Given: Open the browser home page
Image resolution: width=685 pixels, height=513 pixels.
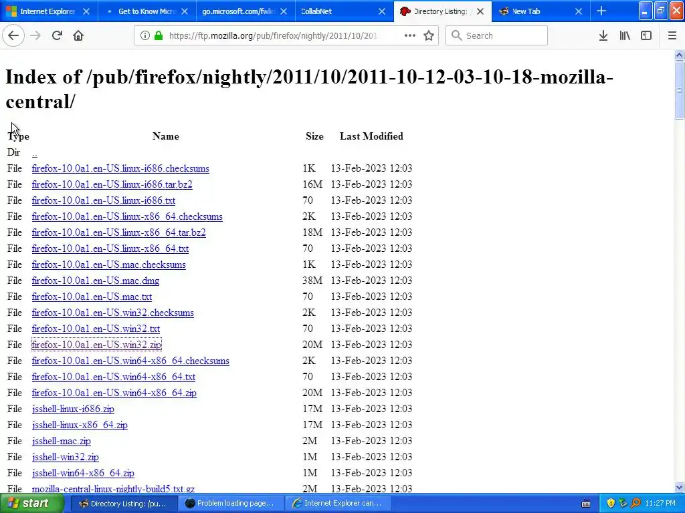Looking at the screenshot, I should click(78, 36).
